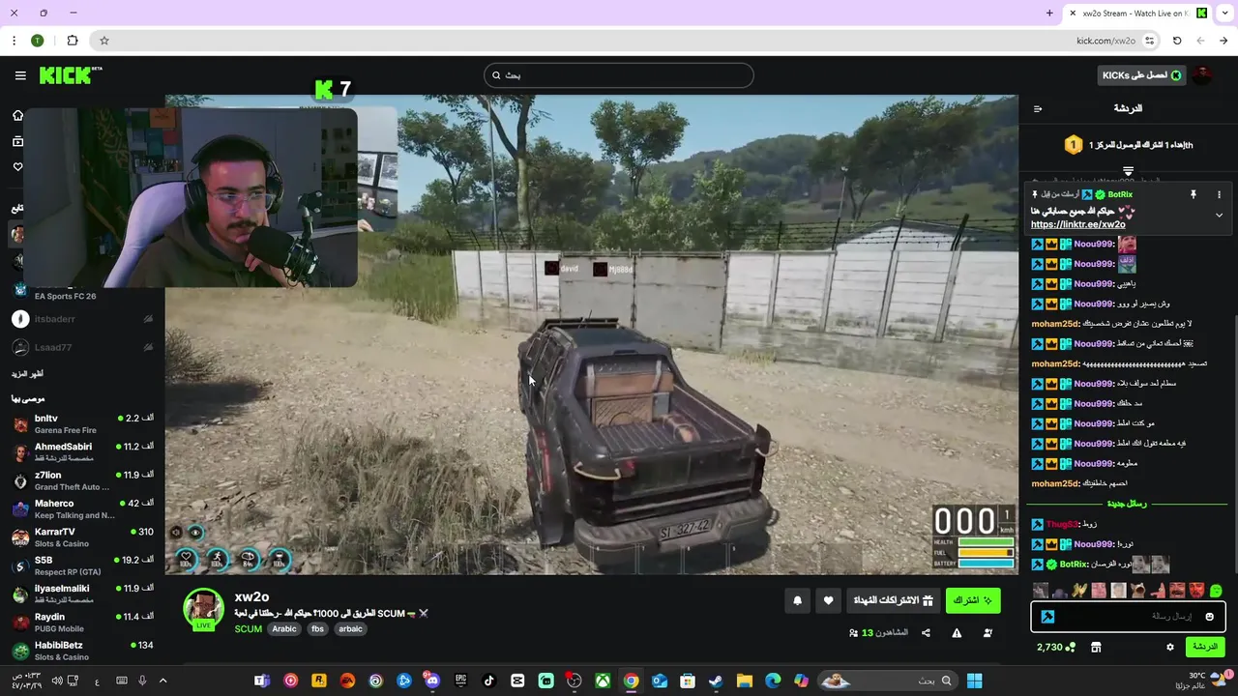Share the stream via share icon
This screenshot has width=1238, height=696.
click(926, 633)
